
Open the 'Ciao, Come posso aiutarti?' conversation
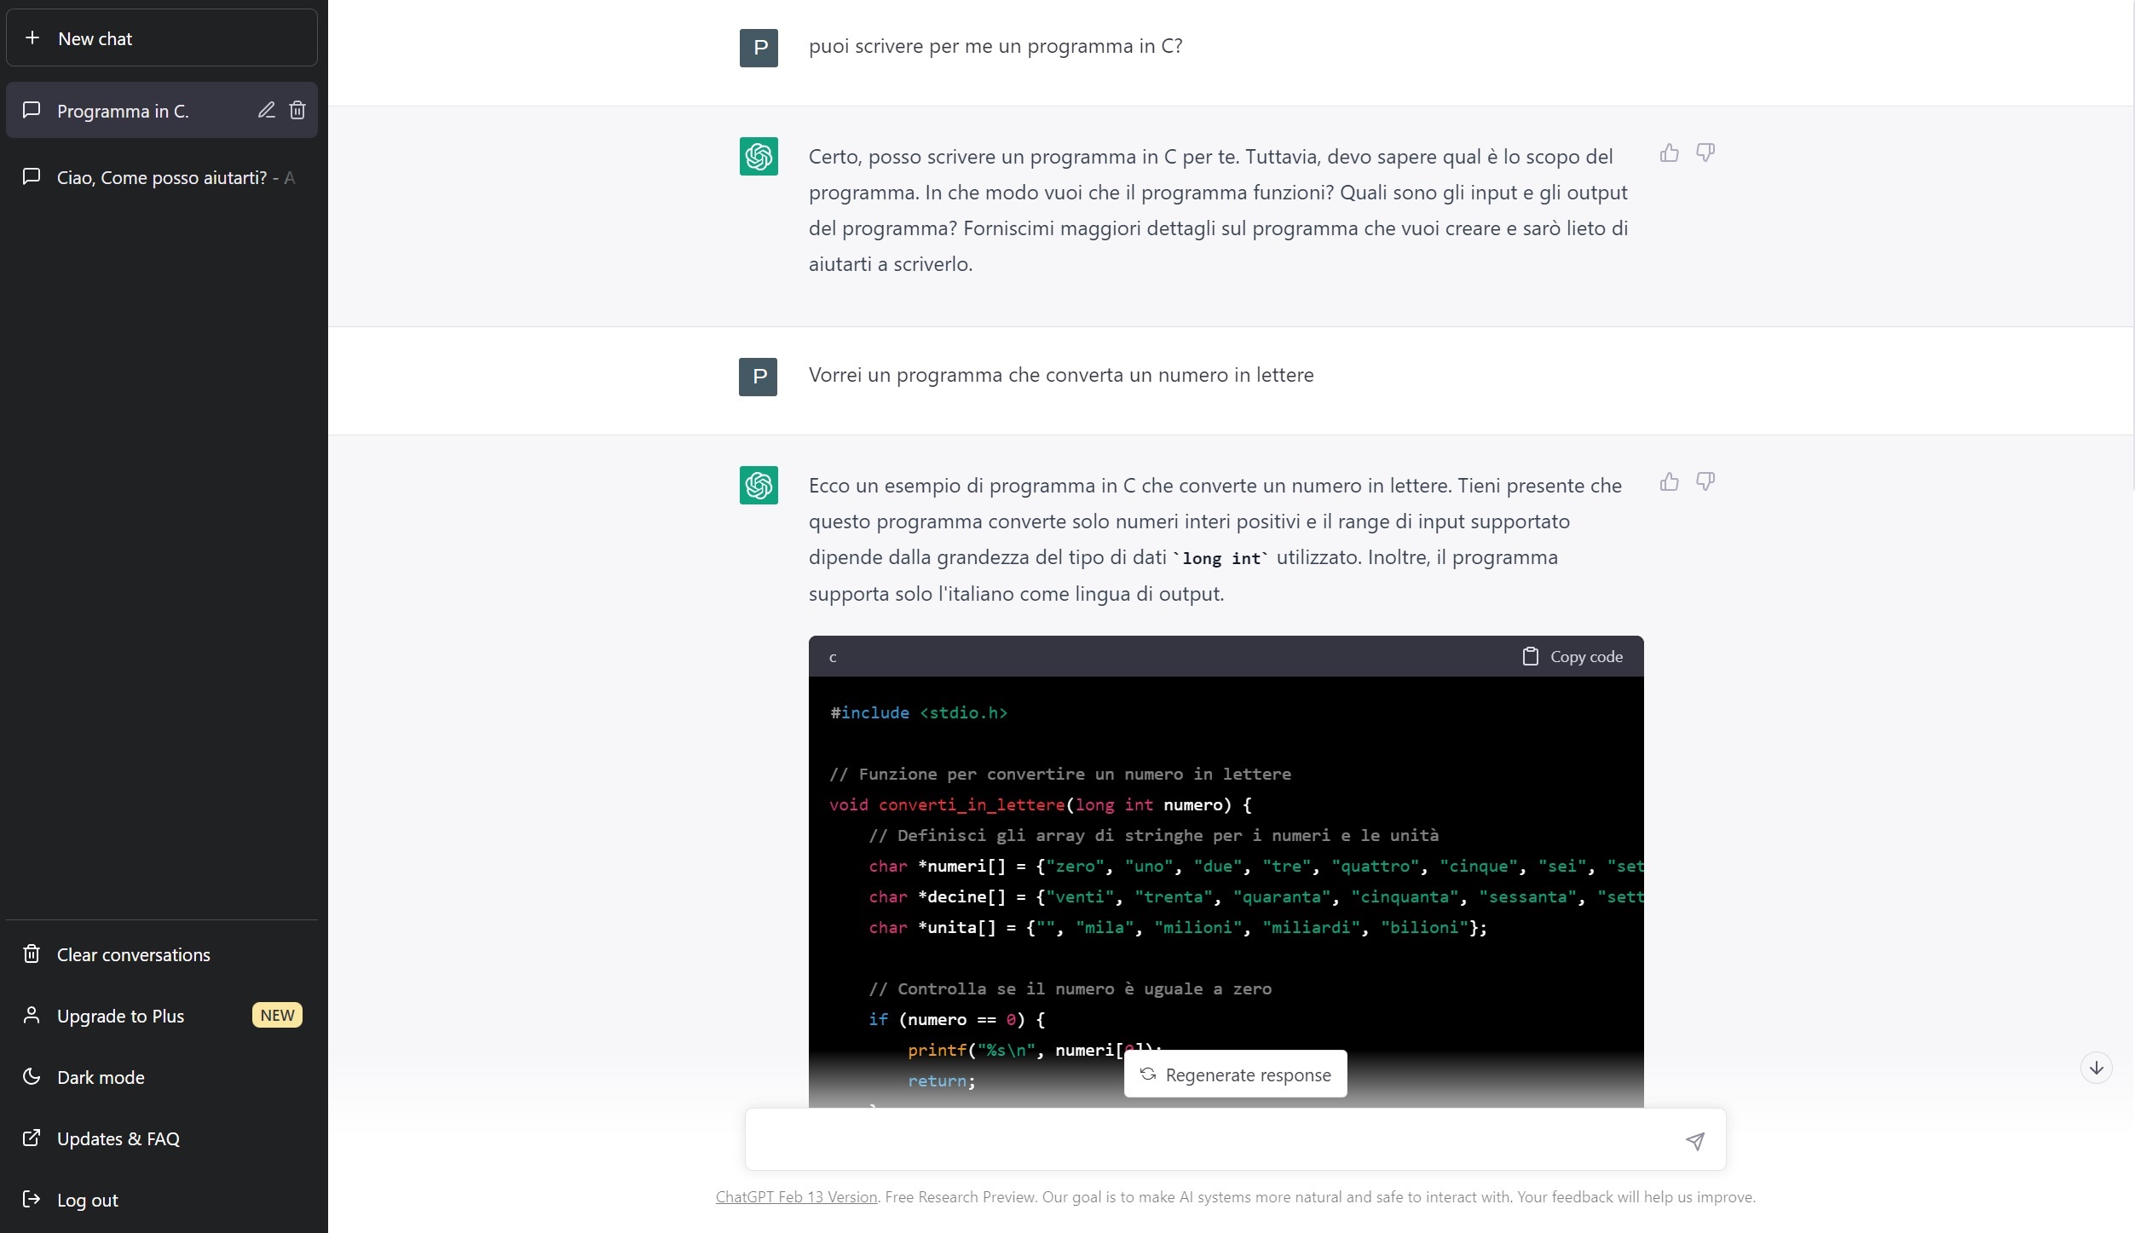[x=162, y=177]
